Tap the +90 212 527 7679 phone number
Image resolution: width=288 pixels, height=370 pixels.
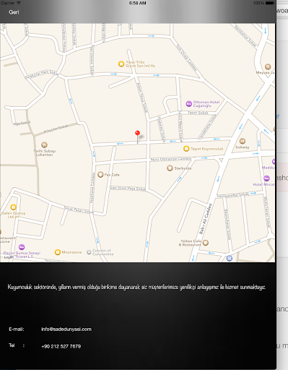61,346
